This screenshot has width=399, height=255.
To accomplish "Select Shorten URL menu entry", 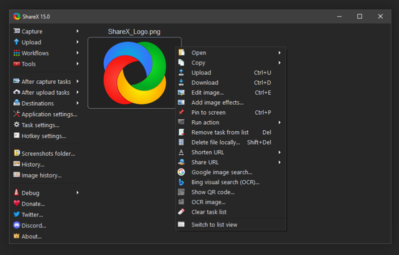I will pyautogui.click(x=230, y=152).
